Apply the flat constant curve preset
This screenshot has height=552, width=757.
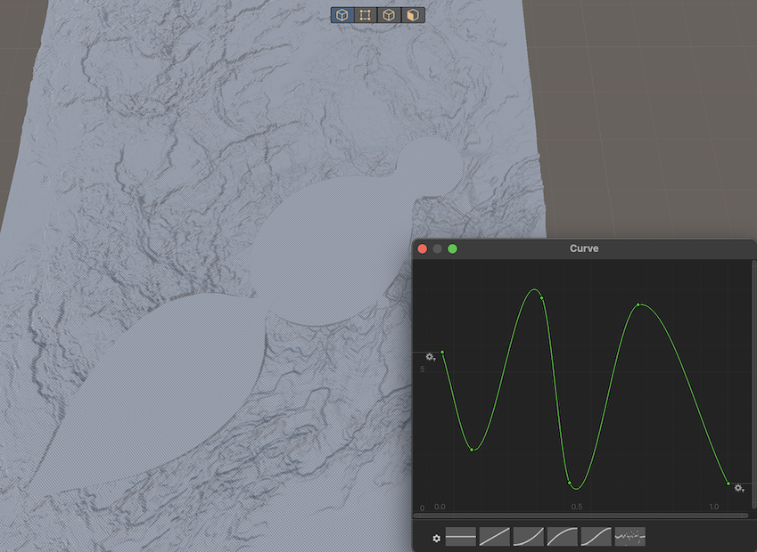461,537
